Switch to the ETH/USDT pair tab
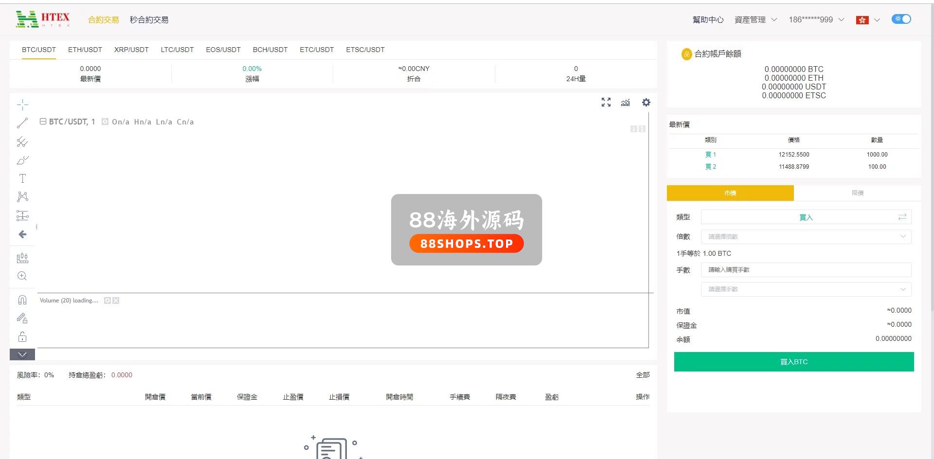The height and width of the screenshot is (459, 934). click(x=85, y=50)
